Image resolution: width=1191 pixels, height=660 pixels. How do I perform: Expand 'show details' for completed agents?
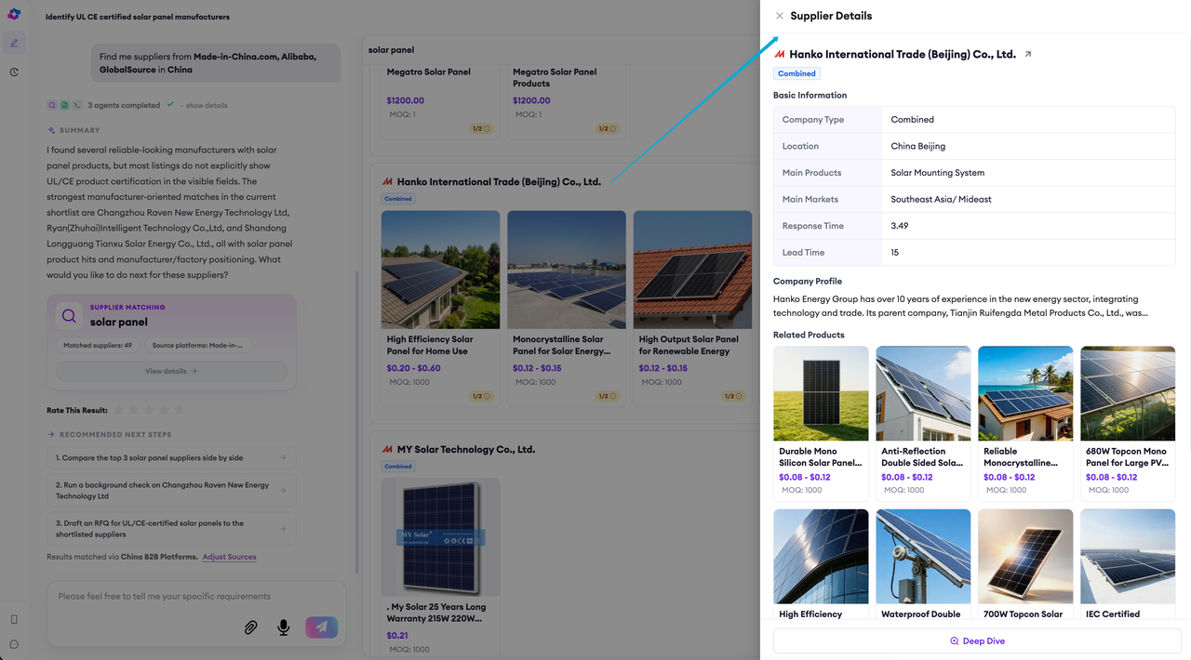(x=207, y=106)
